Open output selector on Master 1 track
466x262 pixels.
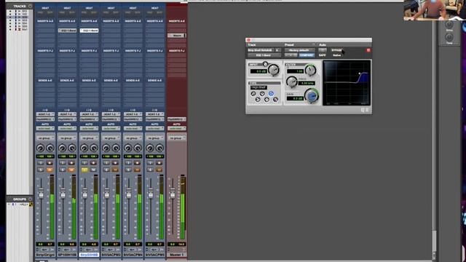click(176, 119)
